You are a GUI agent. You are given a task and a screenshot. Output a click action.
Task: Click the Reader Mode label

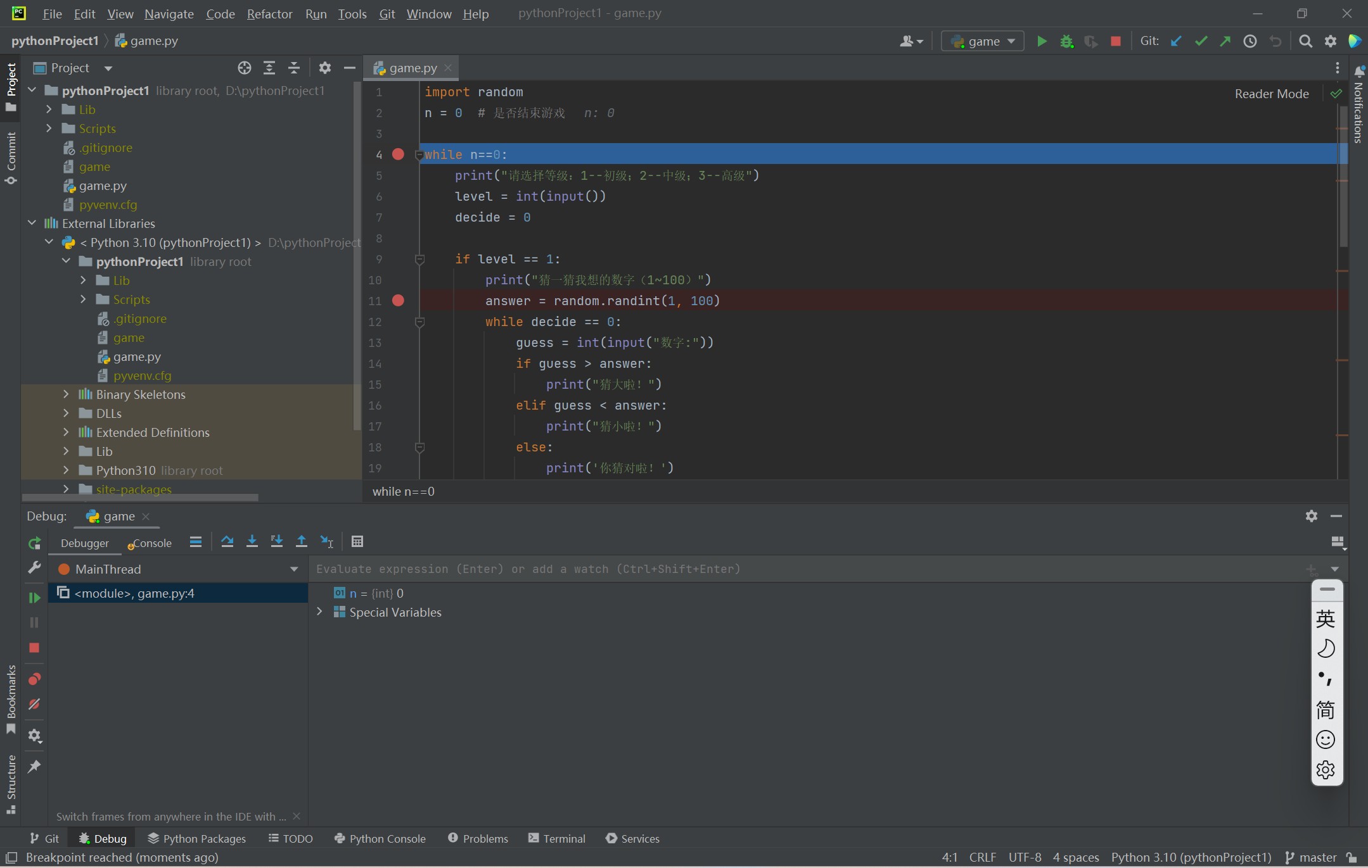1271,94
